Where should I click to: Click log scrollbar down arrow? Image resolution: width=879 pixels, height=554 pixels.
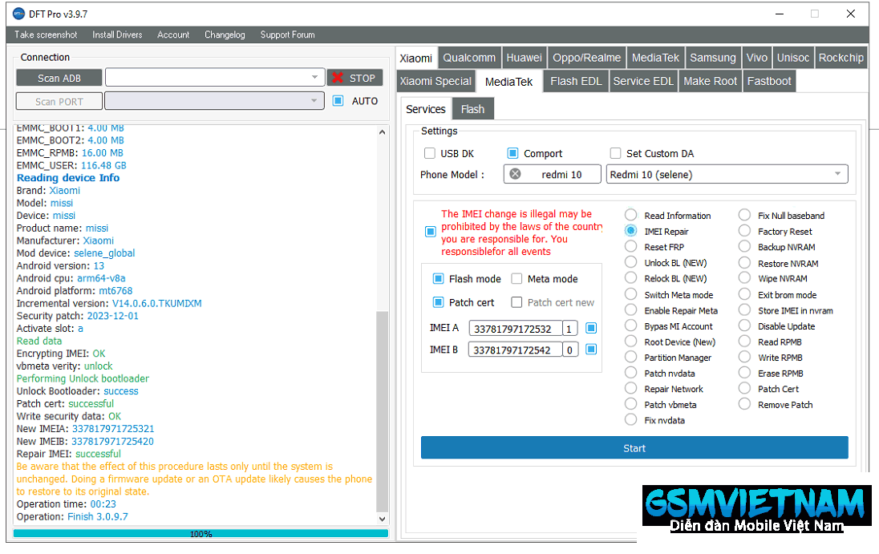tap(382, 519)
